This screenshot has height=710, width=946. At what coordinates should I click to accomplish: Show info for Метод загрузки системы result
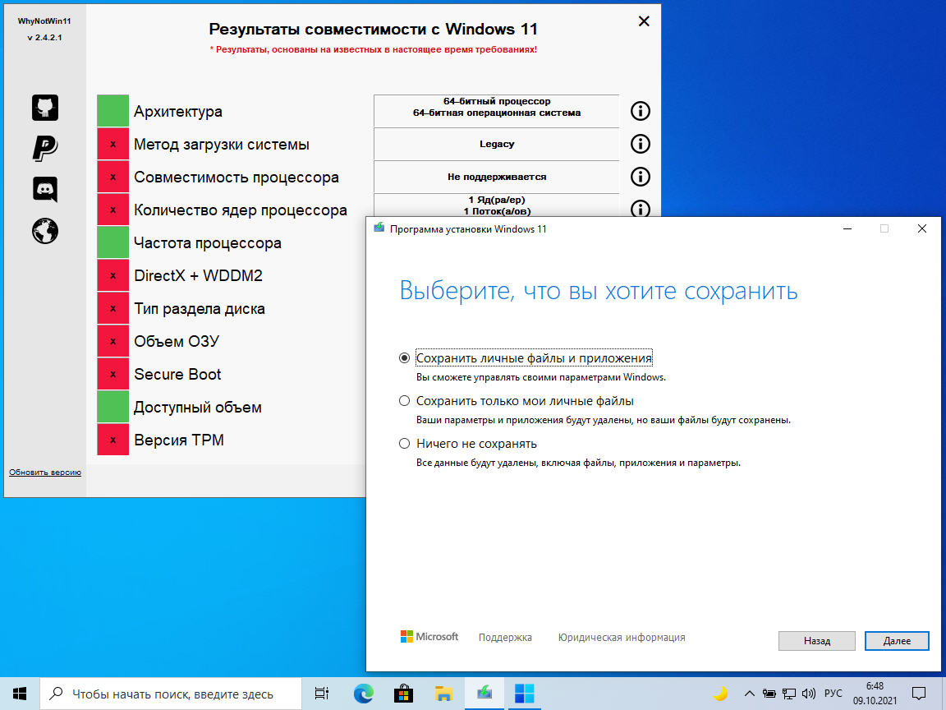(x=641, y=144)
